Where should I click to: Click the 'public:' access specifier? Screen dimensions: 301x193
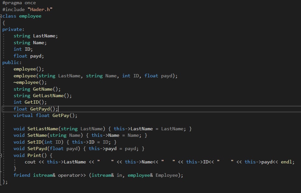pyautogui.click(x=12, y=62)
